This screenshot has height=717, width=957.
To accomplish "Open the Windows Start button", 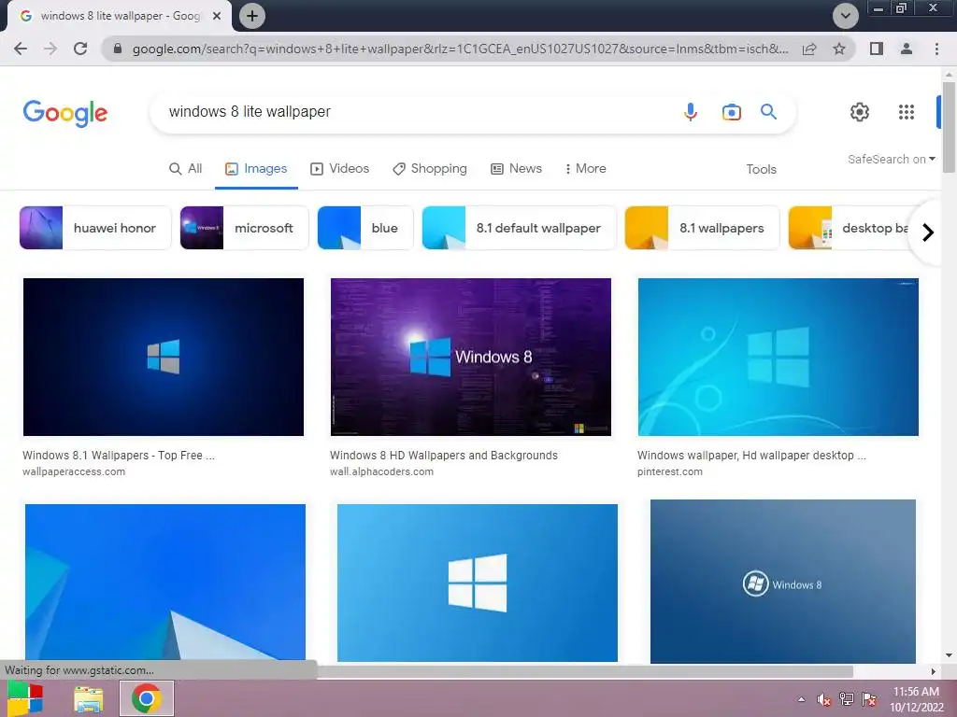I will pyautogui.click(x=25, y=698).
